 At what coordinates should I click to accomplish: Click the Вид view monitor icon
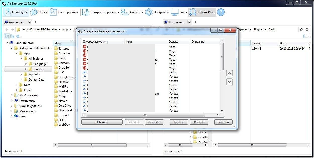pos(174,12)
